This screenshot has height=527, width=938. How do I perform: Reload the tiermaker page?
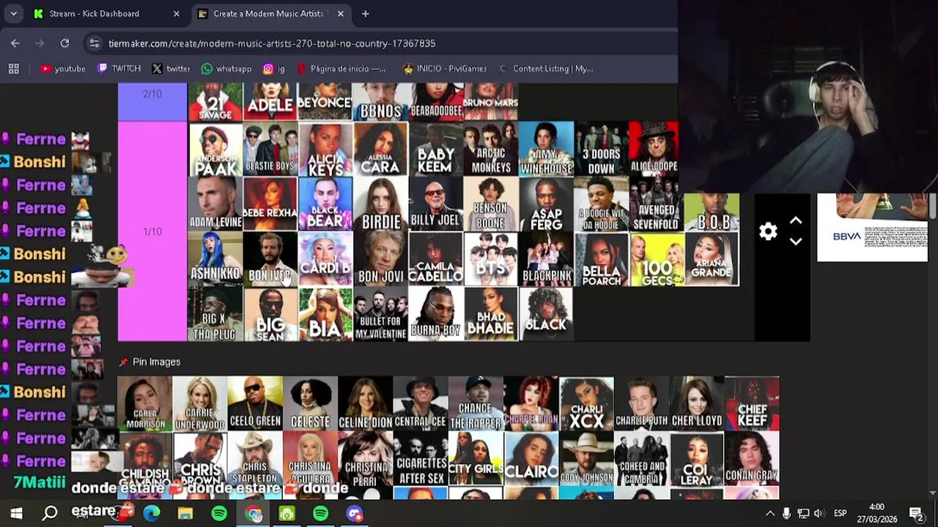point(64,43)
